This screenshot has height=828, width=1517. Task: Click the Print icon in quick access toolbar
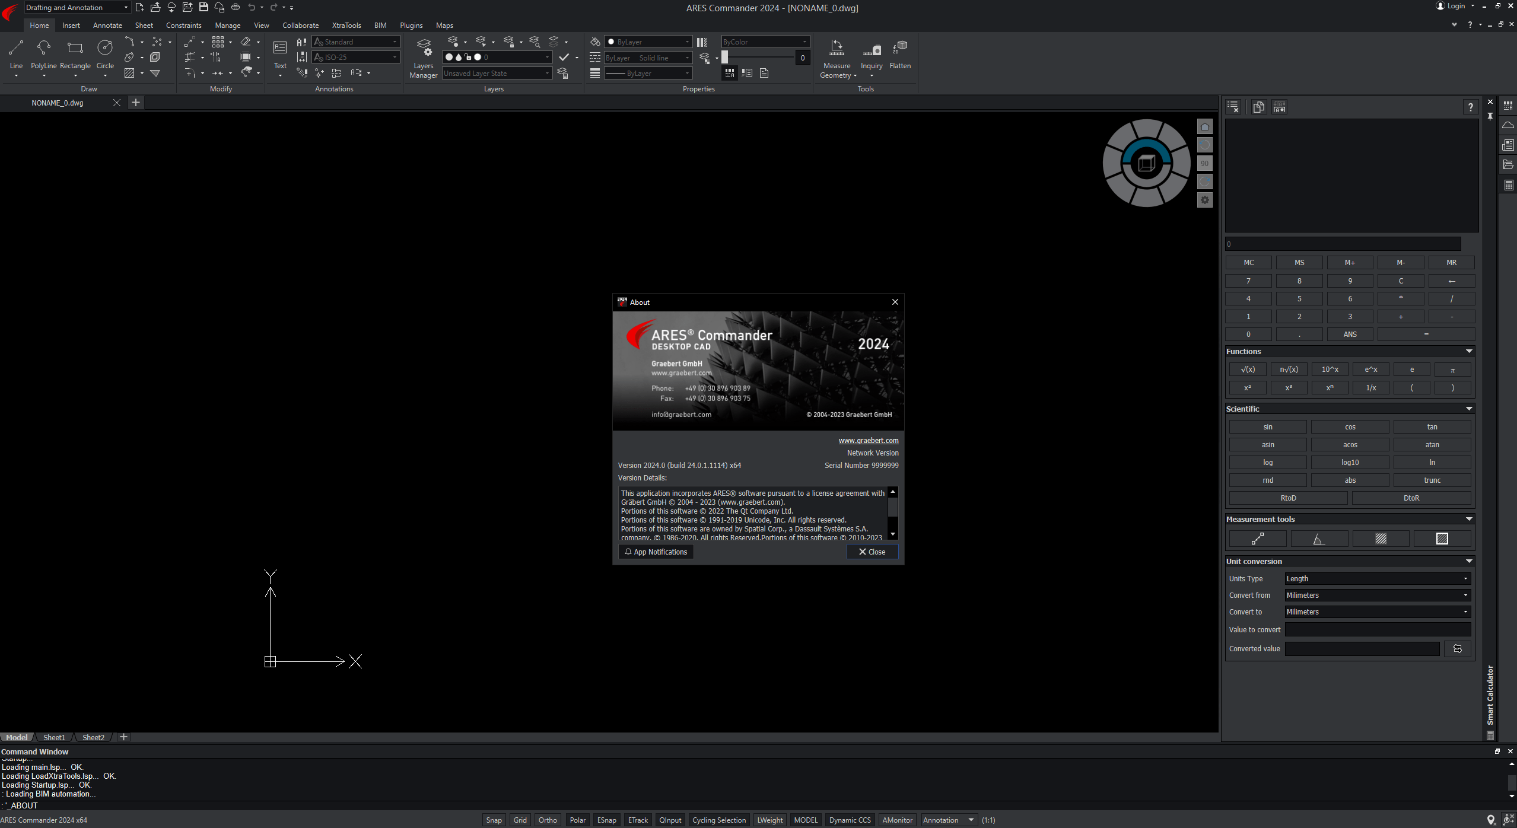click(236, 7)
